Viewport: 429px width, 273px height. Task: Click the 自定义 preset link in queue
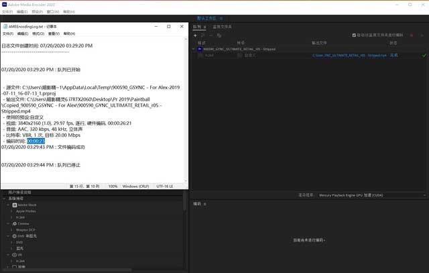click(x=250, y=55)
